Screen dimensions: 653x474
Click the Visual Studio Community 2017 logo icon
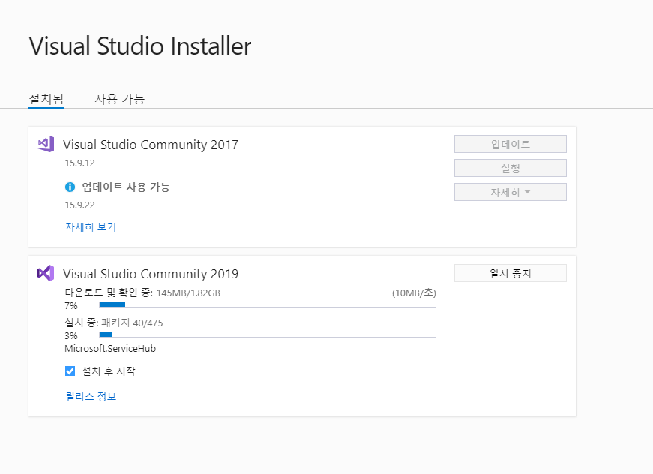tap(46, 144)
